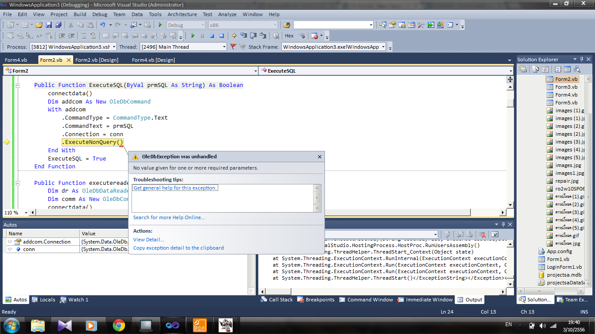Show next statement yellow arrow icon
Image resolution: width=595 pixels, height=334 pixels.
pos(234,36)
